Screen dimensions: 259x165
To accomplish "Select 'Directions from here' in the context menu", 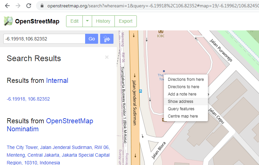I will tap(186, 79).
